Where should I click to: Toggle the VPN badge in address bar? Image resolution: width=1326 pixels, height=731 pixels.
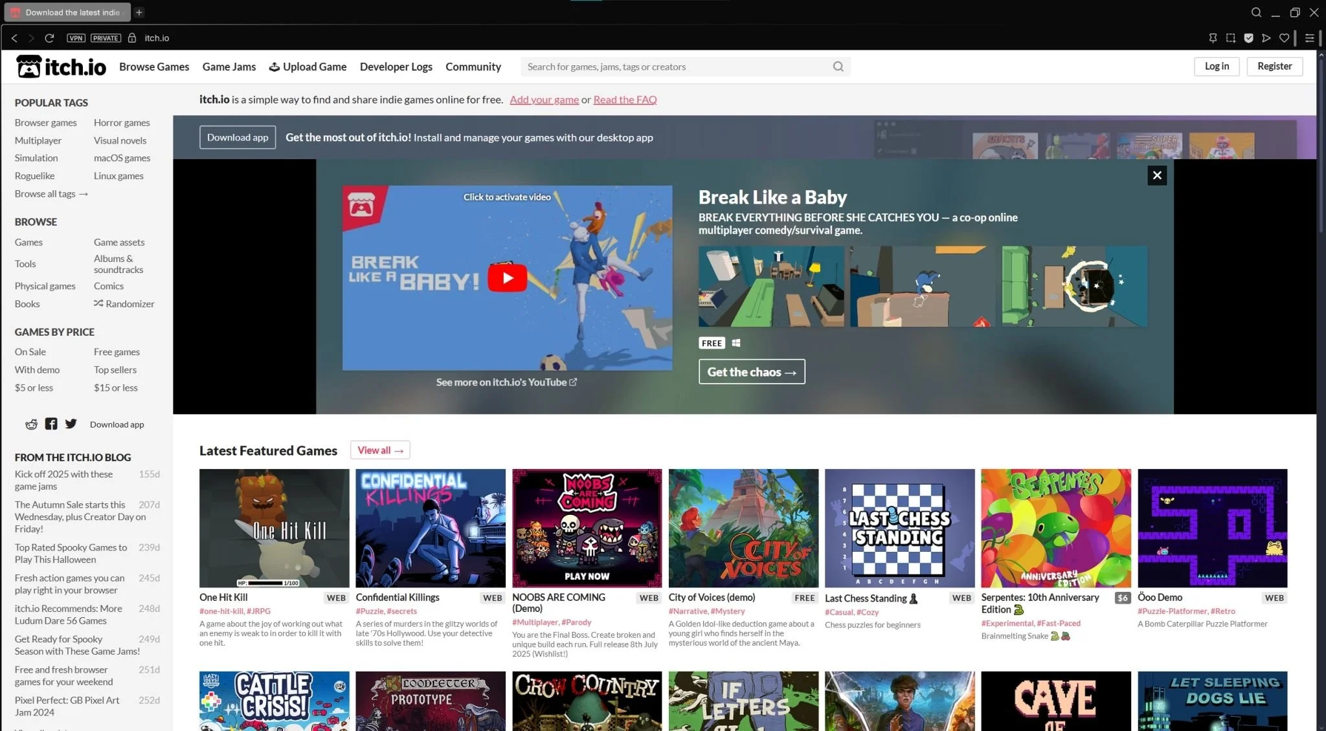click(76, 38)
